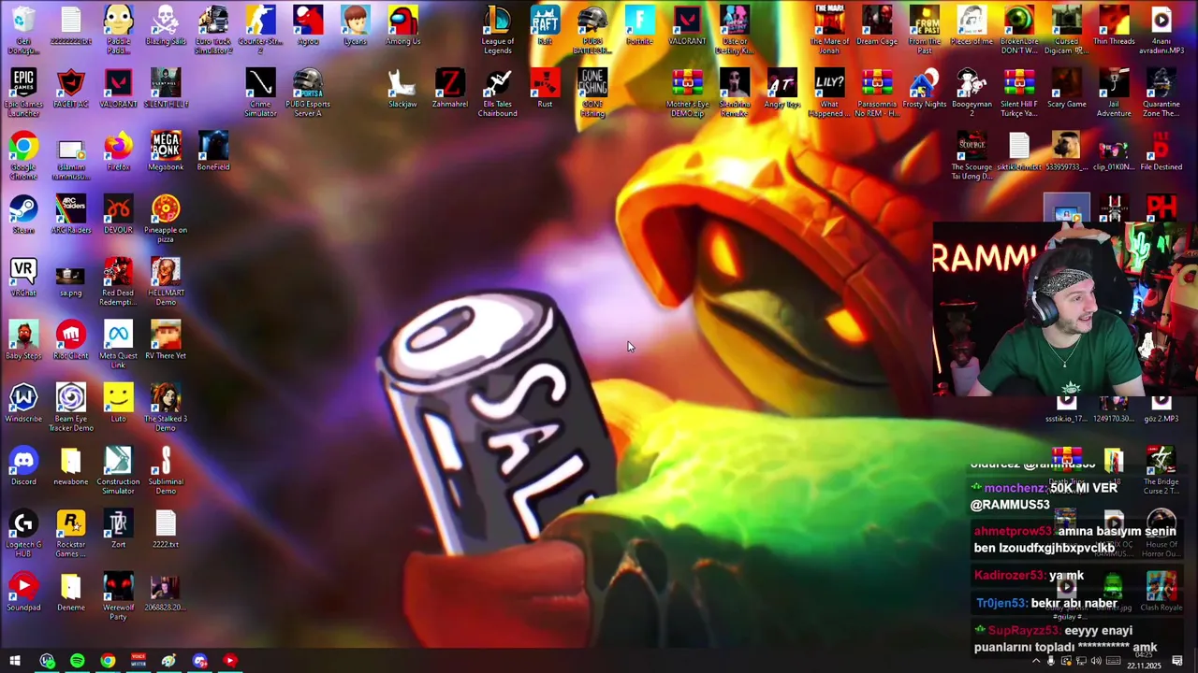Select the Baby Steps icon
The width and height of the screenshot is (1198, 673).
click(x=23, y=339)
